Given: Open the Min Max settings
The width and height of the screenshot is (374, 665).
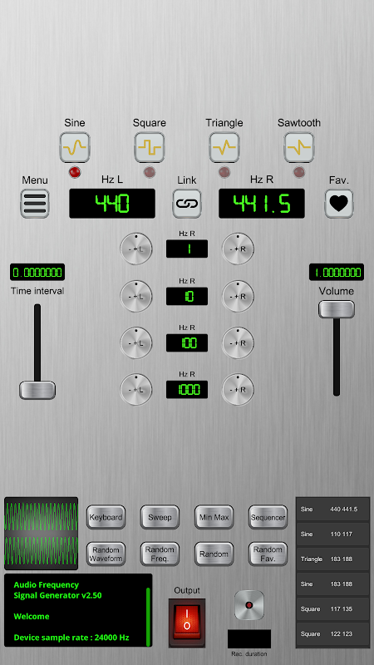Looking at the screenshot, I should (214, 517).
